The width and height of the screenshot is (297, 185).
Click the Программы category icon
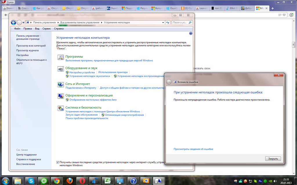click(x=61, y=58)
